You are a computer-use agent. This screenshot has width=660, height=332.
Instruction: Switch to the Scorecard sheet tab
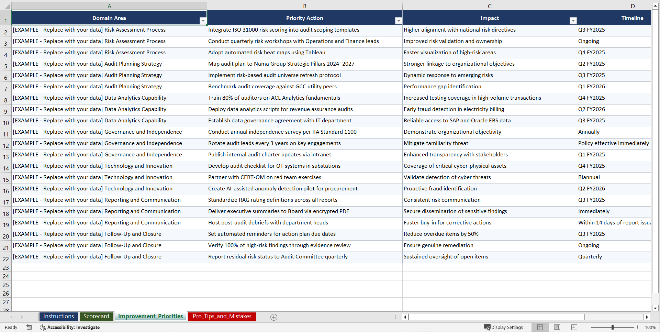pyautogui.click(x=96, y=317)
